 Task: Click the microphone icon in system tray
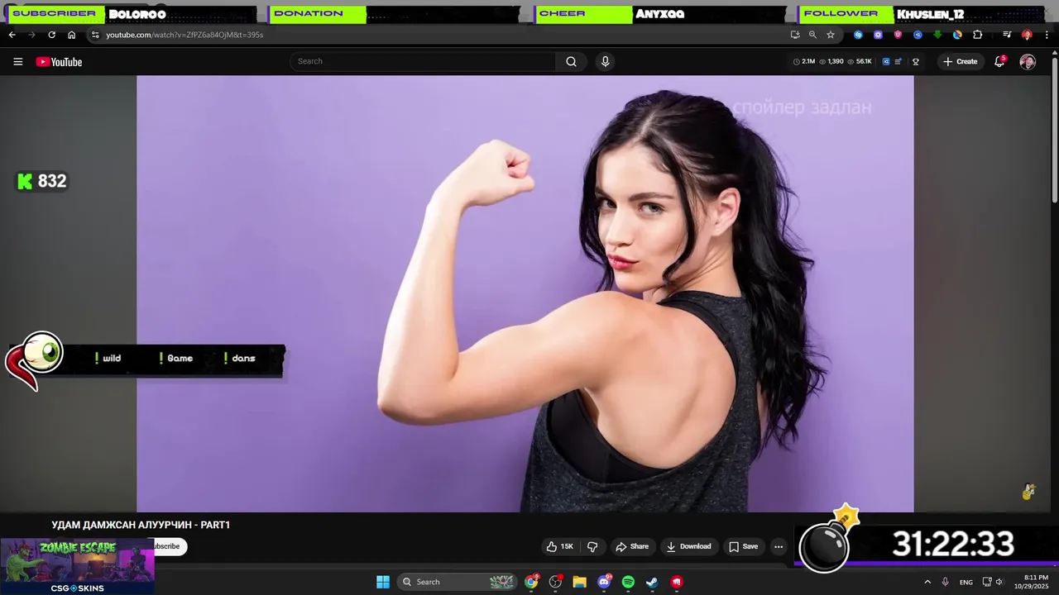click(x=945, y=582)
